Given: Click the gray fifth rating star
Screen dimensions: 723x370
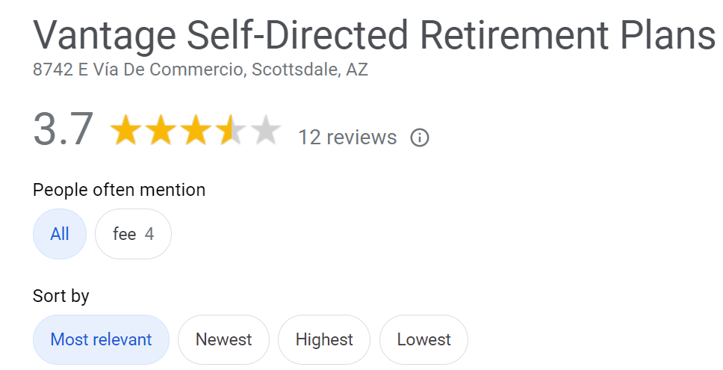Looking at the screenshot, I should coord(266,130).
